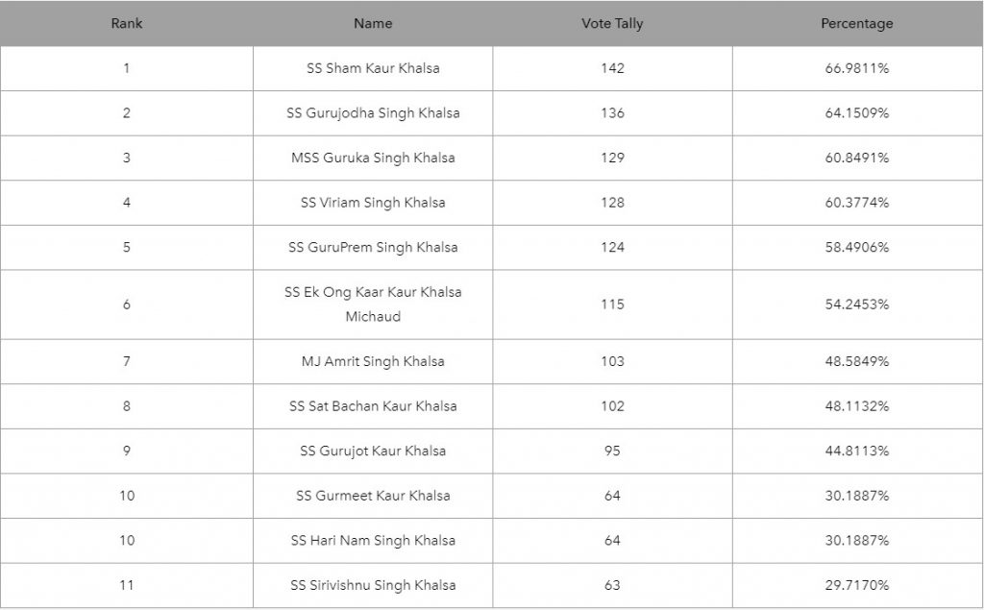This screenshot has width=984, height=610.
Task: Select SS GuruPrem Singh Khalsa entry
Action: pos(373,247)
